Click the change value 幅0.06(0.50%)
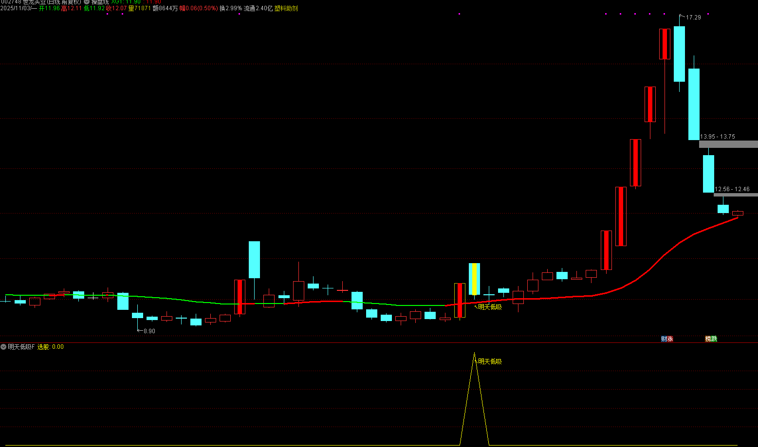The width and height of the screenshot is (758, 447). coord(199,8)
